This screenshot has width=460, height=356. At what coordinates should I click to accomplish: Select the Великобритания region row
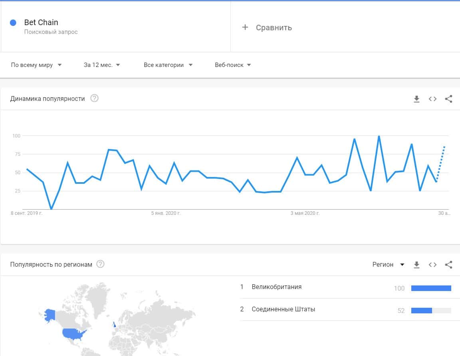[277, 287]
